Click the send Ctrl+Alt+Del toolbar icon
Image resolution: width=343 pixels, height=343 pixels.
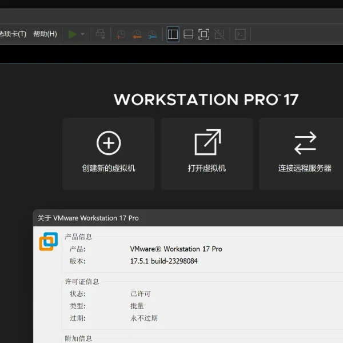(x=101, y=34)
